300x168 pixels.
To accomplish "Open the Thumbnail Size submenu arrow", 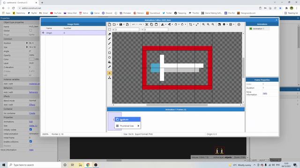I will click(x=138, y=126).
